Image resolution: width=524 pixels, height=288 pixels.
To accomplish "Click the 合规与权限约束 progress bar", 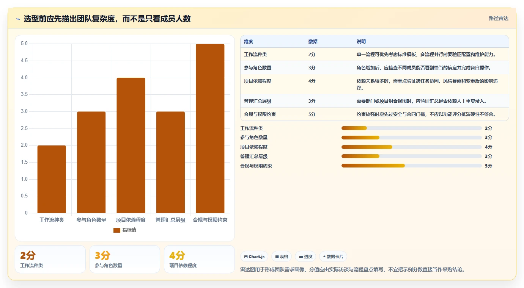I will coord(411,166).
